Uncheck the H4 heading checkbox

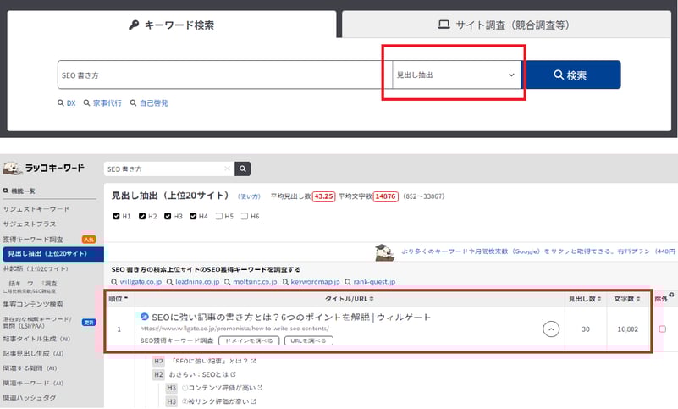coord(193,216)
